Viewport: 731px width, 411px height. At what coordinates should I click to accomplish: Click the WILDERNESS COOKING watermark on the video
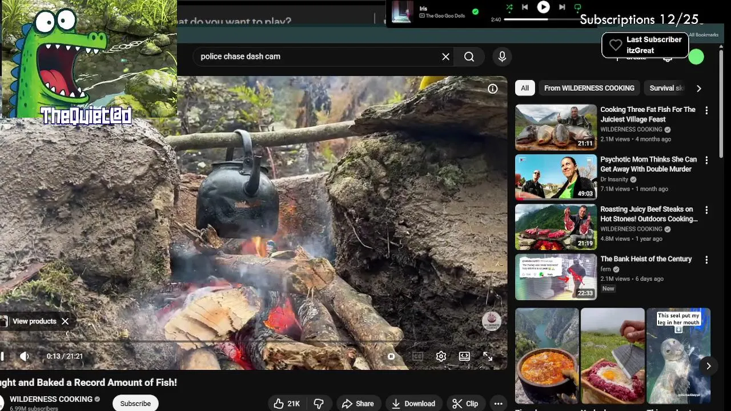491,321
